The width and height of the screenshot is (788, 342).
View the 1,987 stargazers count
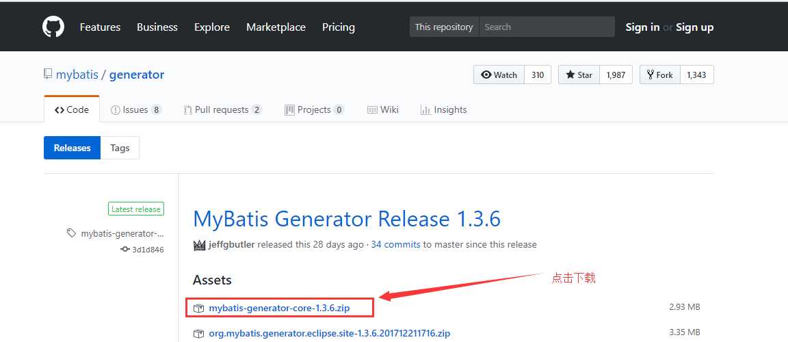click(616, 75)
